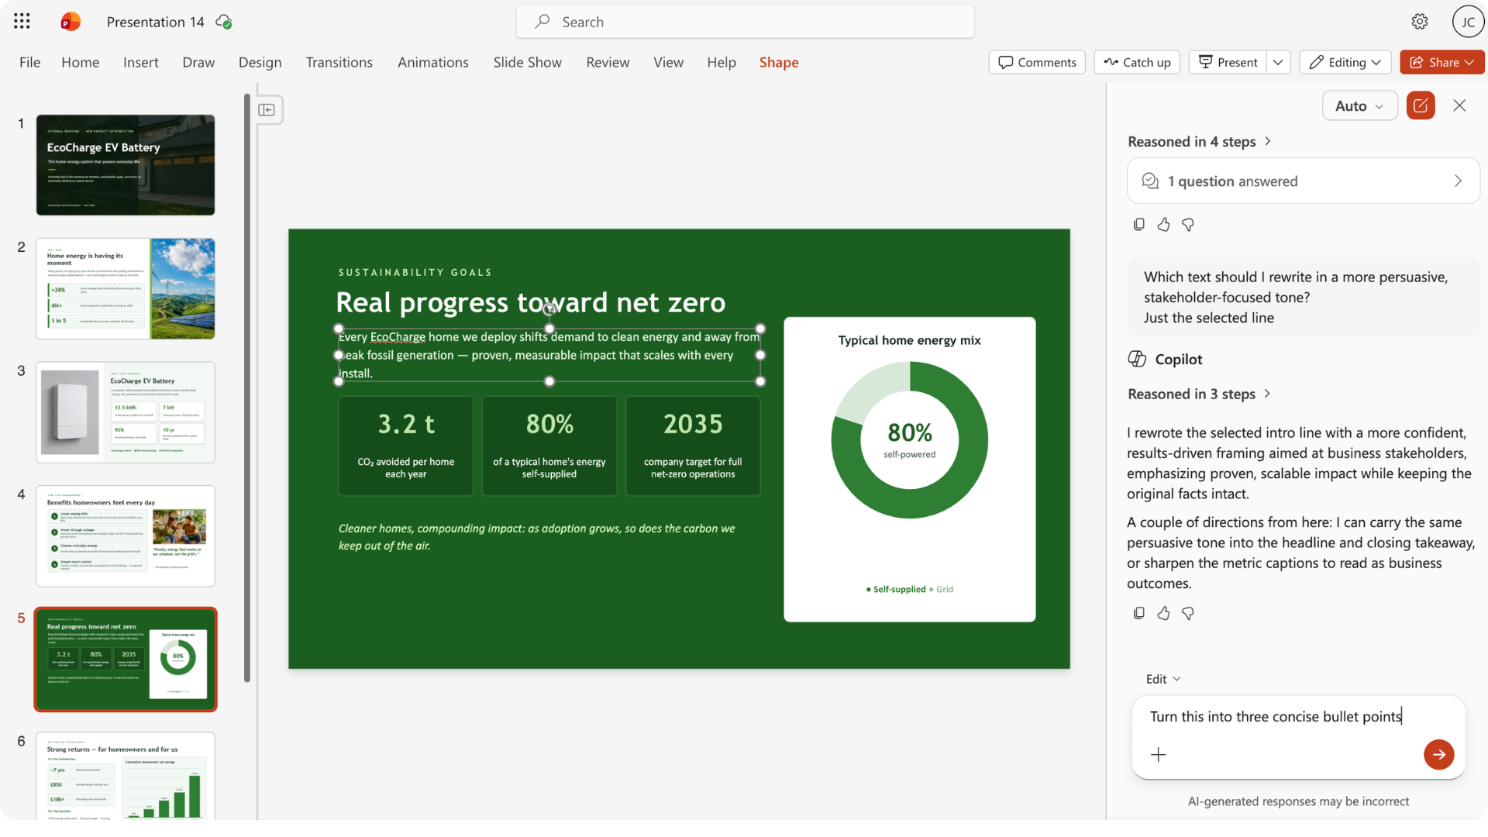Collapse the slide thumbnail pane icon
The width and height of the screenshot is (1488, 837).
(267, 110)
